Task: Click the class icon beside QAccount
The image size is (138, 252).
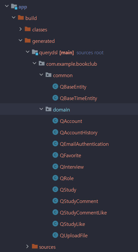Action: 55,121
